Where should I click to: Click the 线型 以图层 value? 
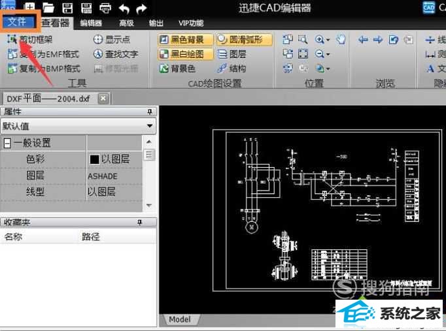point(114,192)
